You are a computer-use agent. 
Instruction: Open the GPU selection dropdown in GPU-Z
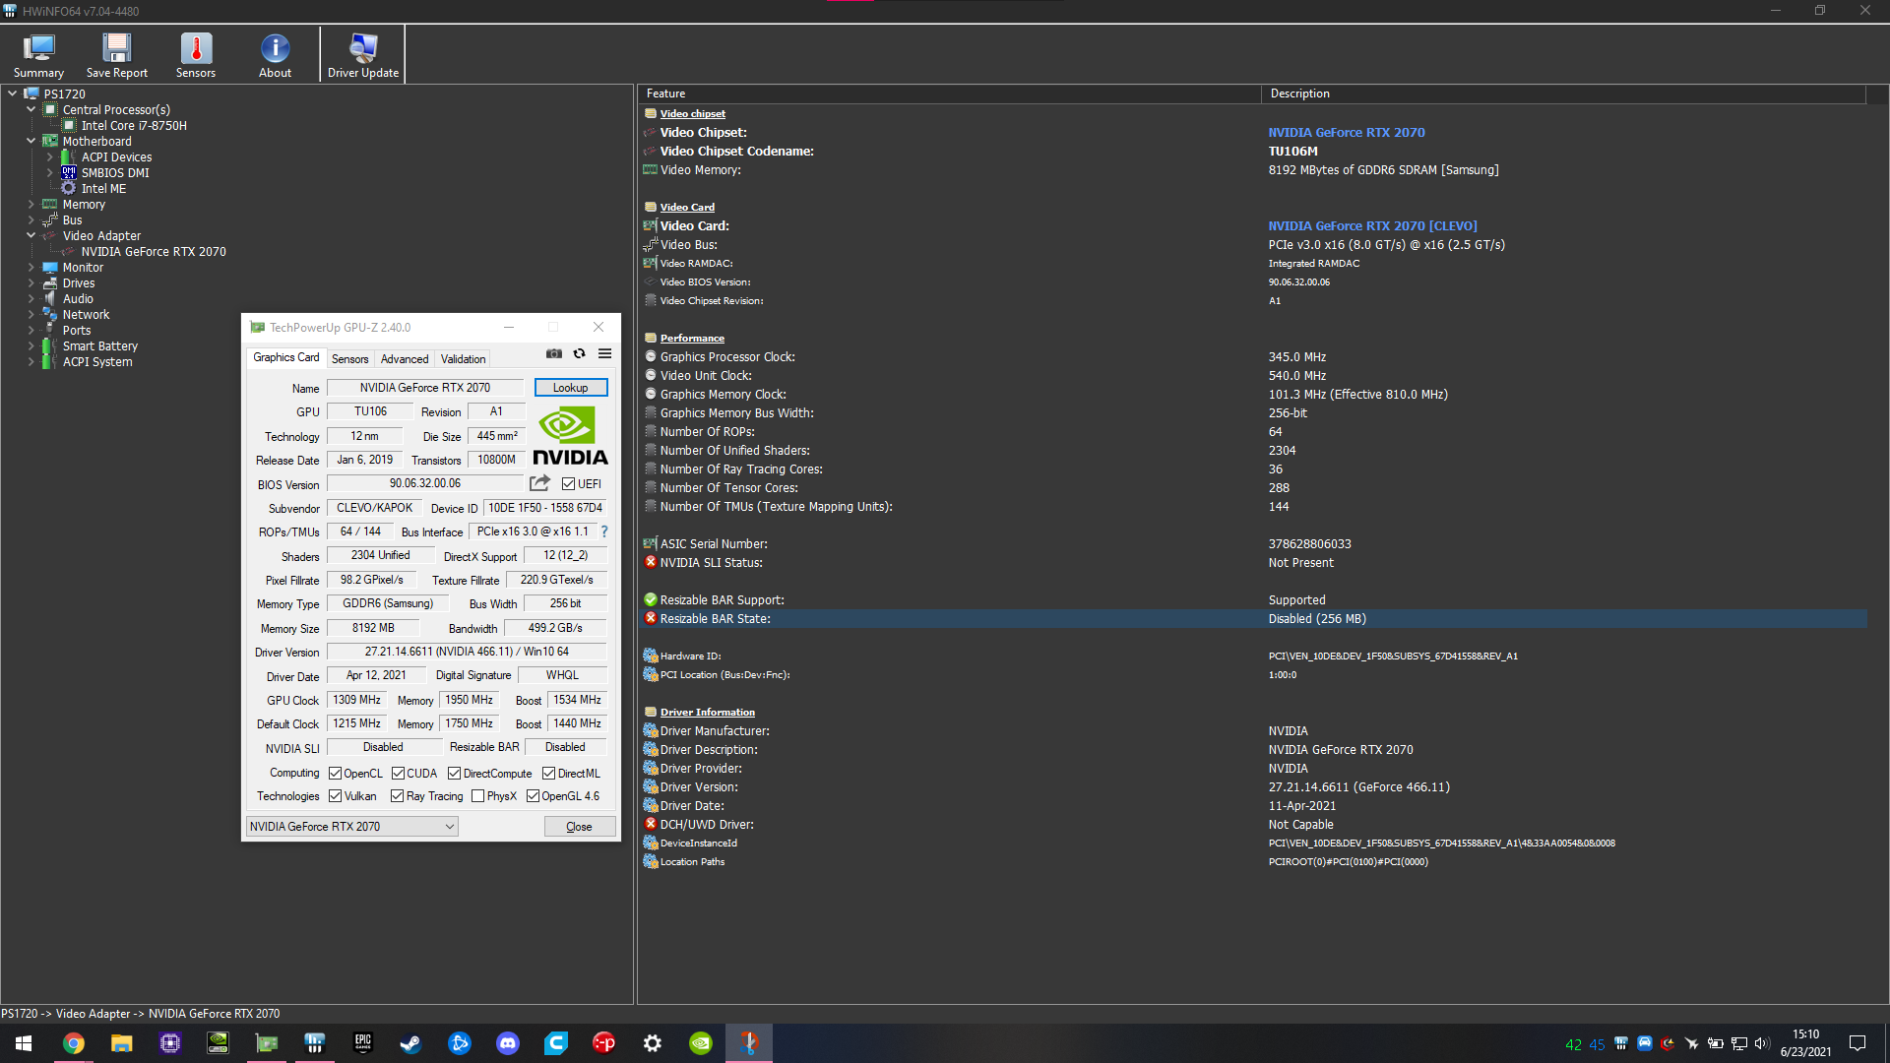(x=351, y=827)
